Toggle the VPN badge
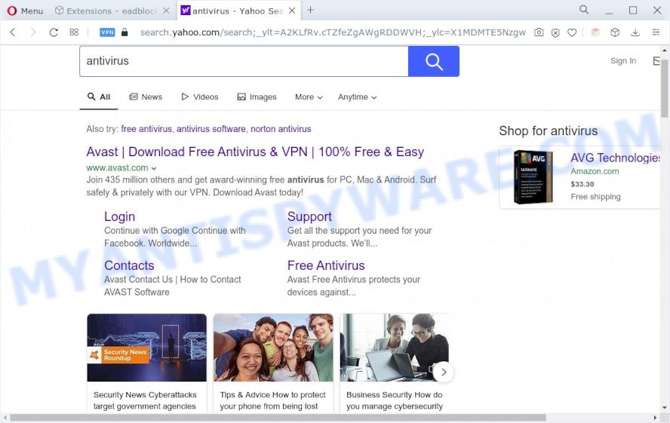This screenshot has height=423, width=670. click(107, 32)
